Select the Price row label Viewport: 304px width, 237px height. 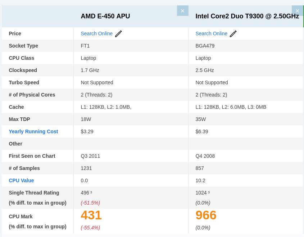(15, 33)
